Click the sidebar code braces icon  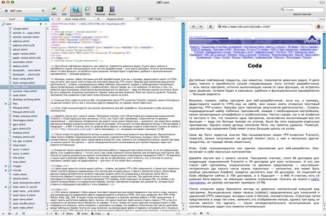(23, 213)
